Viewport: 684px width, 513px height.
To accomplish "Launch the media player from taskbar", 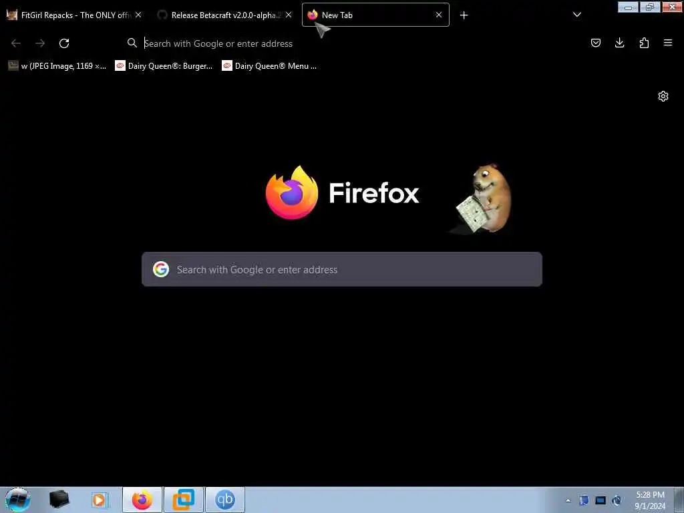I will [x=100, y=500].
